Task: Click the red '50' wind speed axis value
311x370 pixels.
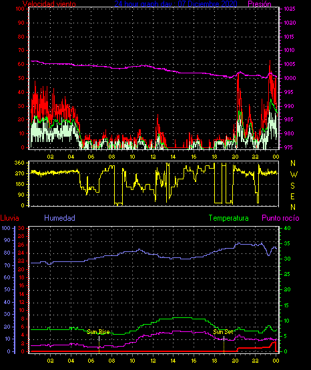Action: point(21,78)
